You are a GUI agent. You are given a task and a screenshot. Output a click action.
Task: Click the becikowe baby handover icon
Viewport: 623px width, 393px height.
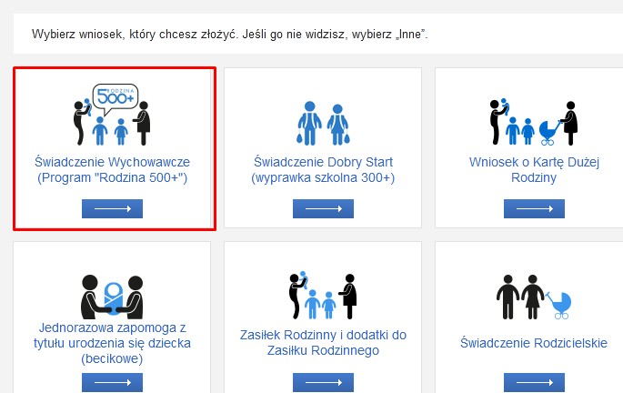[x=112, y=297]
